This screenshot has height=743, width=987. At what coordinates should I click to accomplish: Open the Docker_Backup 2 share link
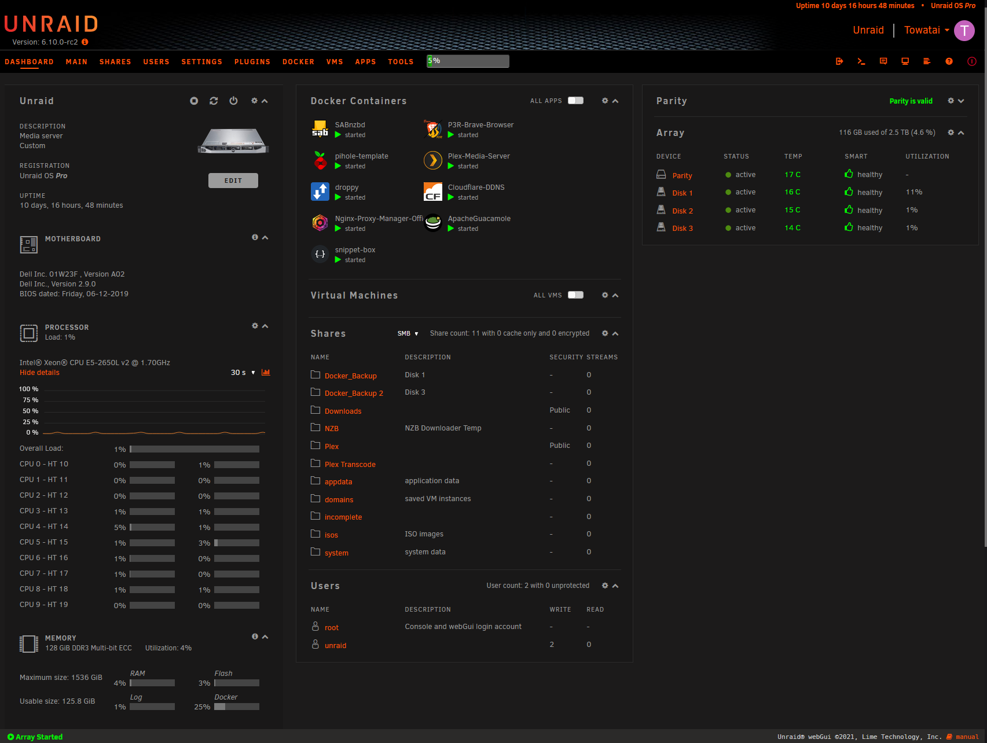tap(354, 393)
